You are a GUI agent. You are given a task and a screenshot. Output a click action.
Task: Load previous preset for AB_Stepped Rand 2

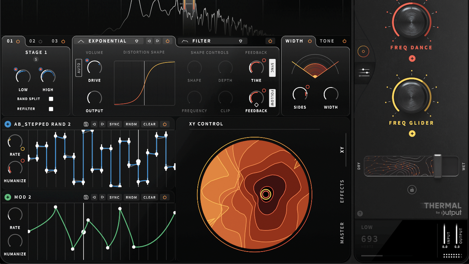[94, 124]
